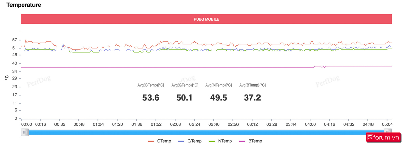This screenshot has width=406, height=146.
Task: Click the magenta BTemp legend color marker
Action: tap(242, 141)
